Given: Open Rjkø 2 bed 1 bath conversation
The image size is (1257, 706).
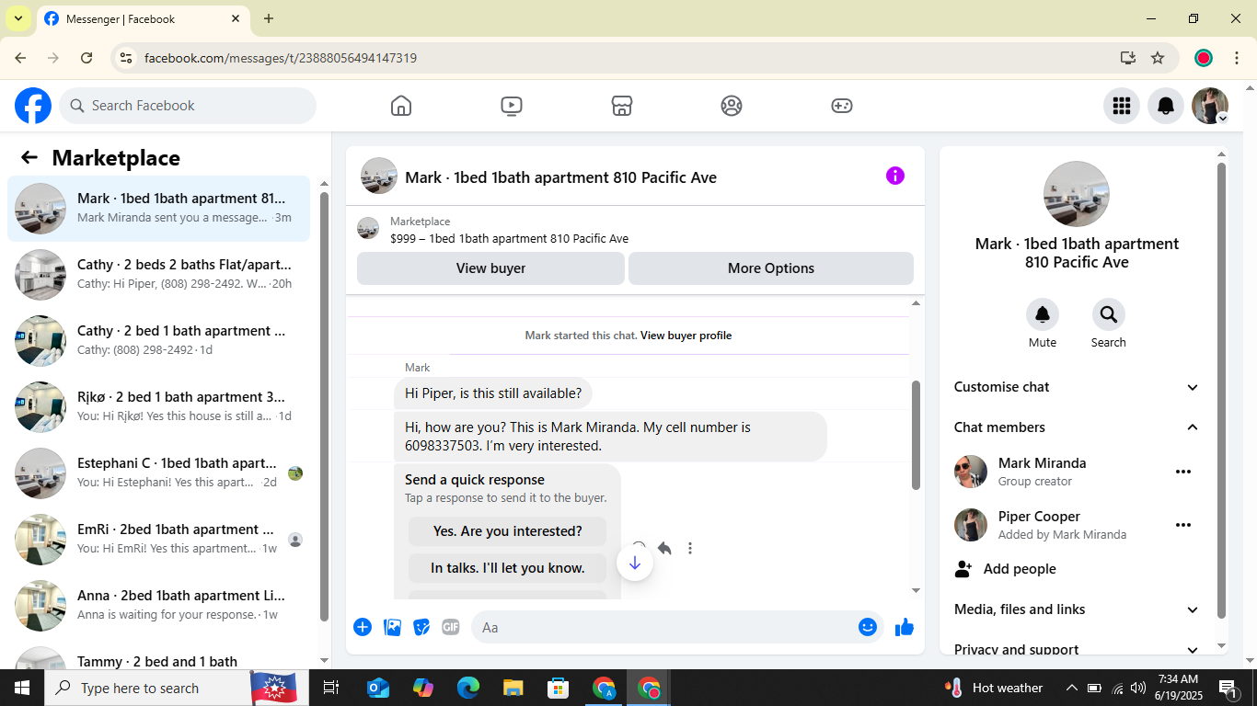Looking at the screenshot, I should [x=158, y=407].
